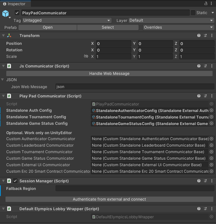
Task: Click the GameObject name field
Action: (105, 13)
